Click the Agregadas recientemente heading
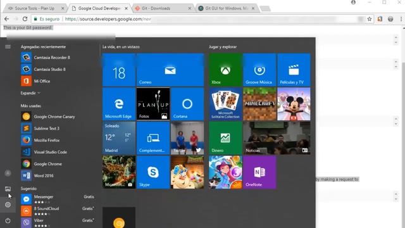Image resolution: width=405 pixels, height=228 pixels. [x=43, y=47]
